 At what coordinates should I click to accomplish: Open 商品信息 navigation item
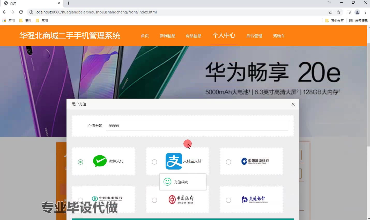tap(194, 36)
